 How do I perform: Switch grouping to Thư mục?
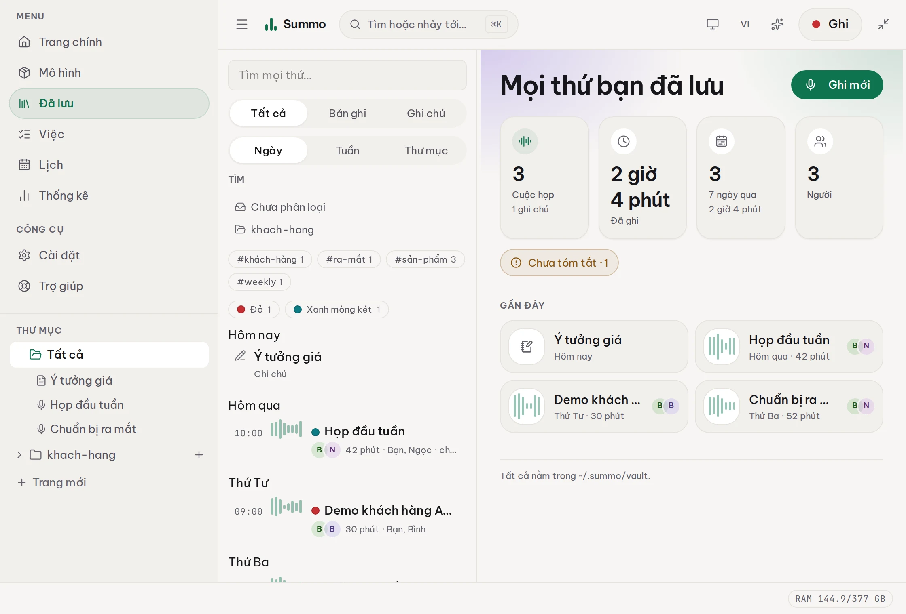click(426, 150)
